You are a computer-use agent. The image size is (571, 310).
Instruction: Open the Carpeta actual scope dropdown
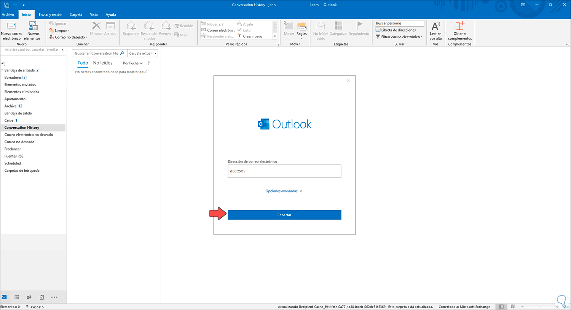[143, 53]
